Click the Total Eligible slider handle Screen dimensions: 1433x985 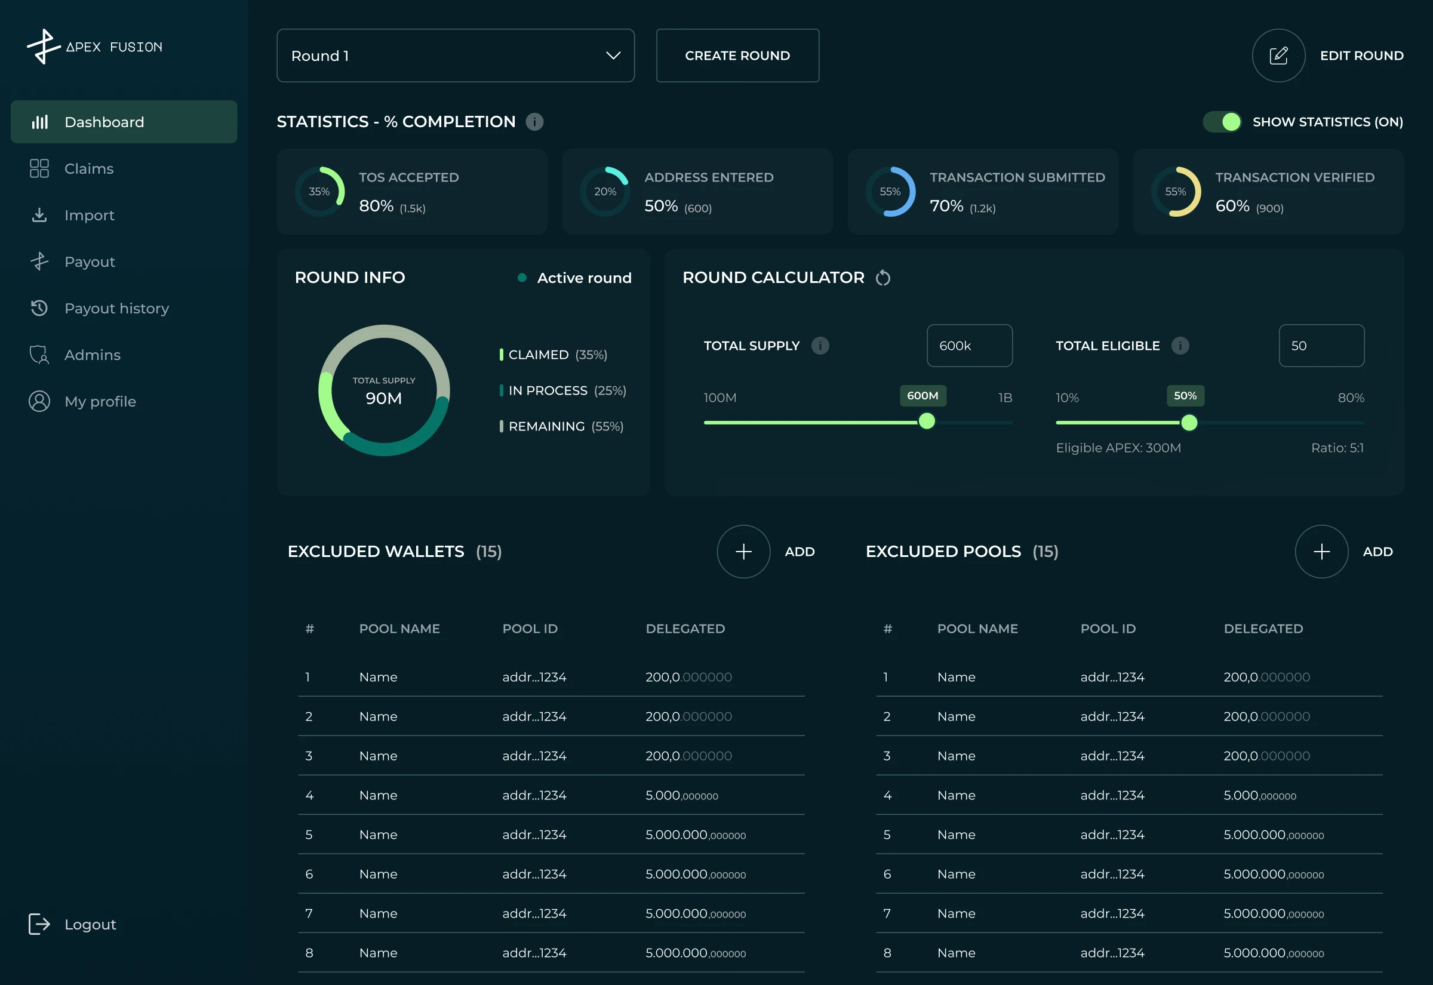pyautogui.click(x=1189, y=423)
